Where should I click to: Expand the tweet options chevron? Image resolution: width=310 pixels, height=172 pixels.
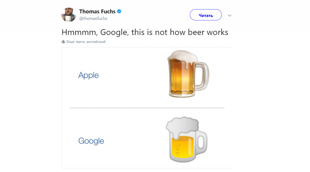pos(229,15)
